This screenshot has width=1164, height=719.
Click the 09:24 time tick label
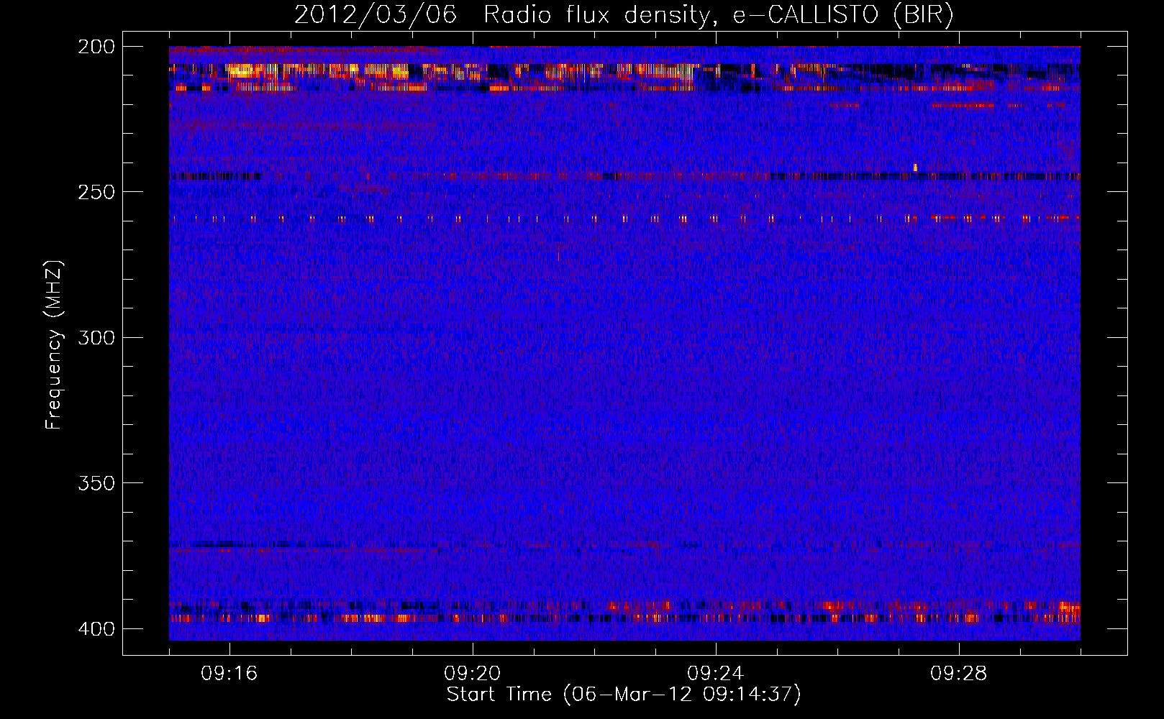(716, 674)
